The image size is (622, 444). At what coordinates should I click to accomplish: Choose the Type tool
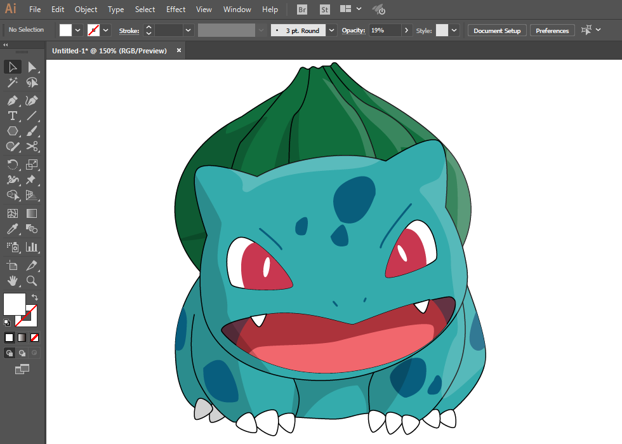click(x=12, y=116)
